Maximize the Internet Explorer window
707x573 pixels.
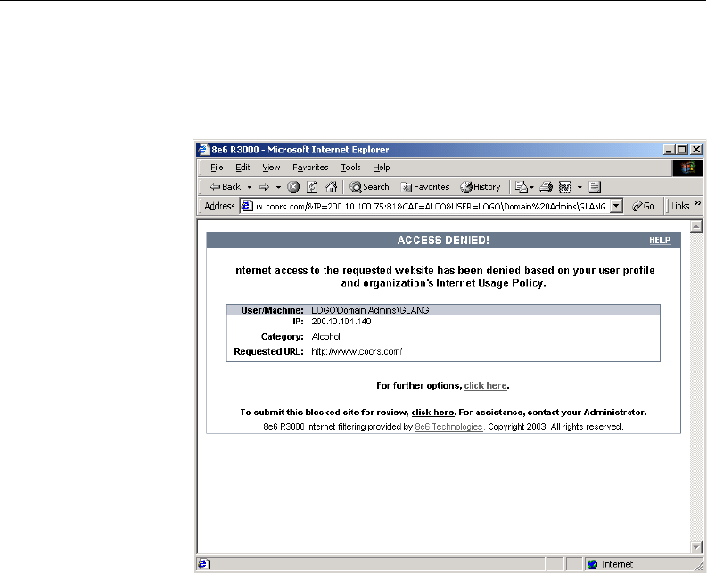683,150
